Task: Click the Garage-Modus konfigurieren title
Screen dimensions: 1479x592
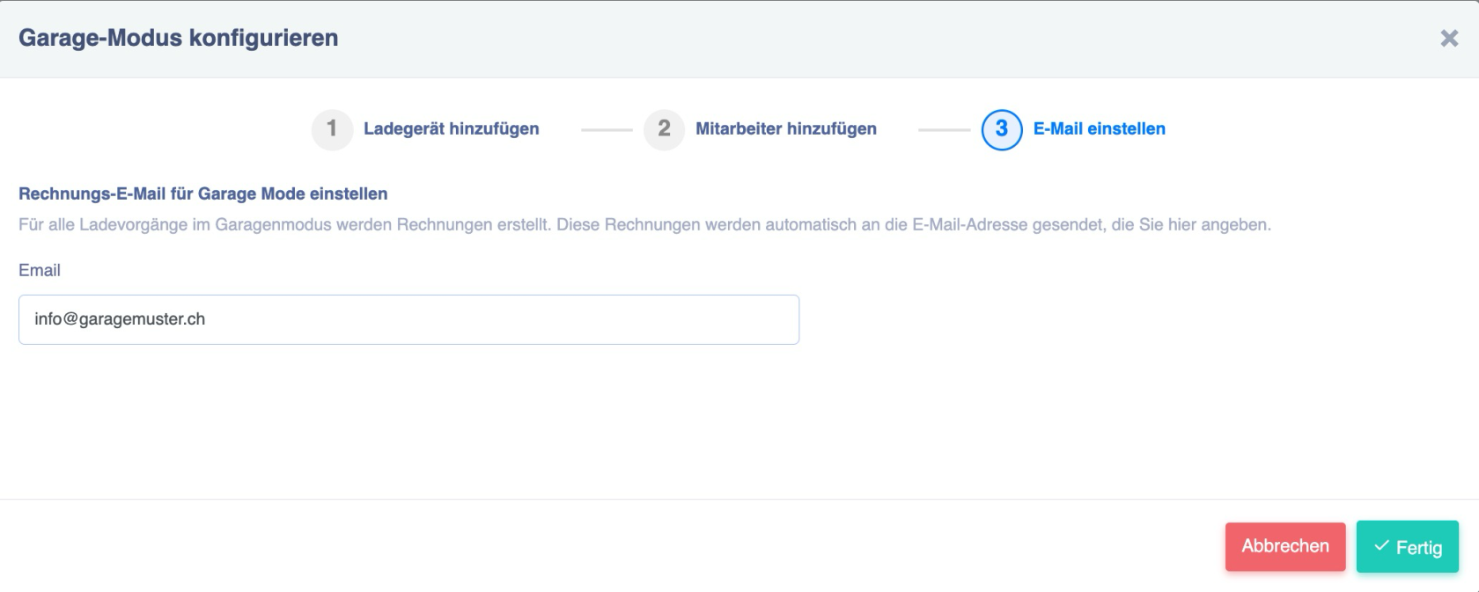Action: click(178, 38)
